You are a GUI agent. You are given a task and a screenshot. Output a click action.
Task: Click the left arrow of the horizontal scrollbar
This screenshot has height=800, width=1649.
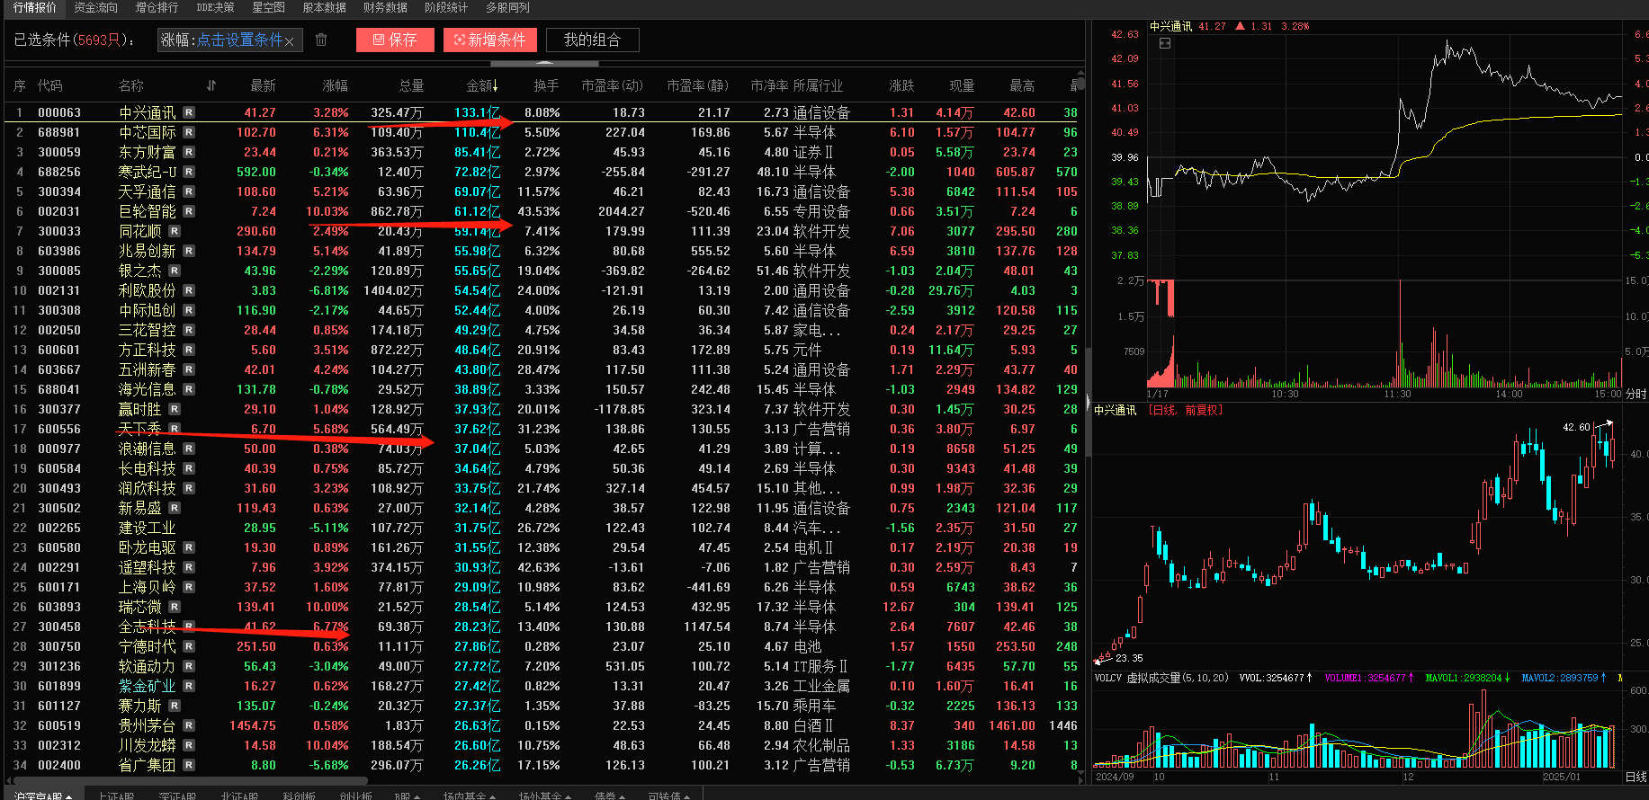click(x=10, y=781)
